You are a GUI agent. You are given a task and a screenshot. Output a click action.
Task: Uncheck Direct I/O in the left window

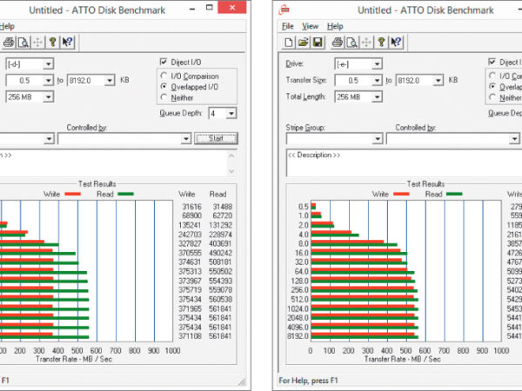click(x=164, y=63)
